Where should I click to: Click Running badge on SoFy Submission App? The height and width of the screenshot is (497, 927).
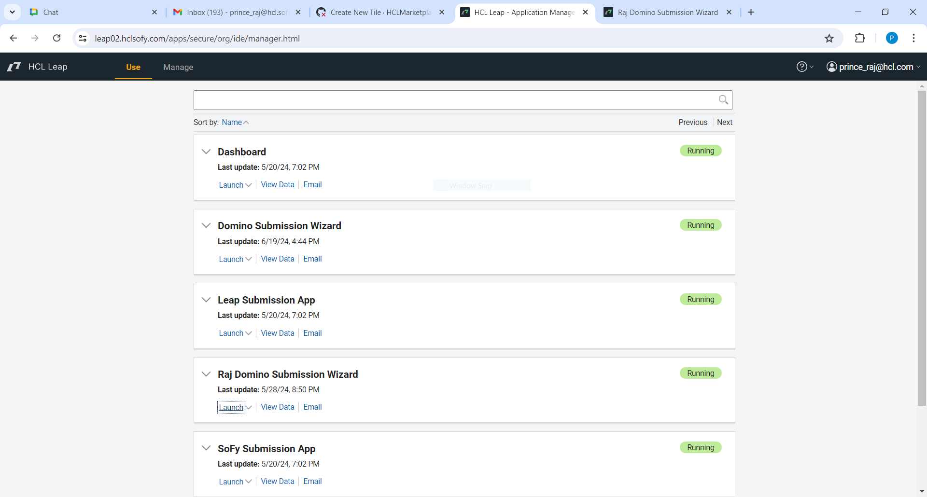tap(701, 447)
